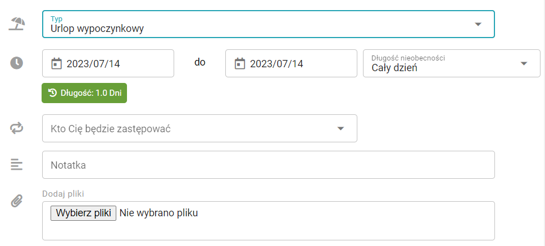Click the Kto Cię będzie zastępować field
Screen dimensions: 545x246
tap(191, 128)
